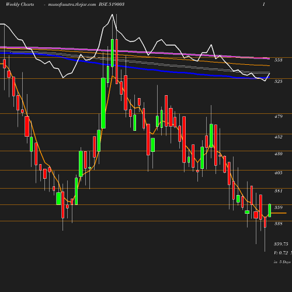This screenshot has width=292, height=292.
Task: Click the 479 price axis label
Action: 278,116
